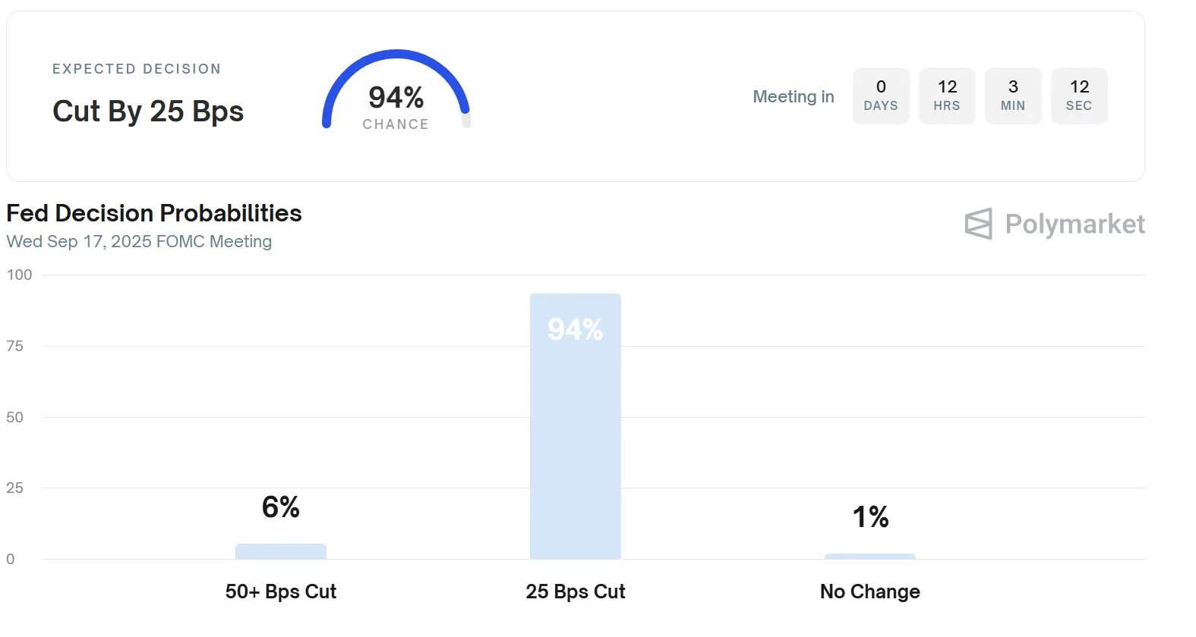Click the 50+ Bps Cut axis label
This screenshot has width=1196, height=637.
pyautogui.click(x=280, y=591)
